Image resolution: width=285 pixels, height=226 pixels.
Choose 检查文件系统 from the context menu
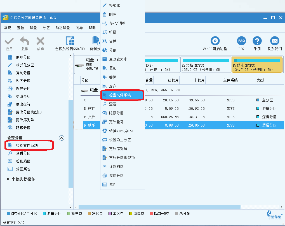click(123, 95)
